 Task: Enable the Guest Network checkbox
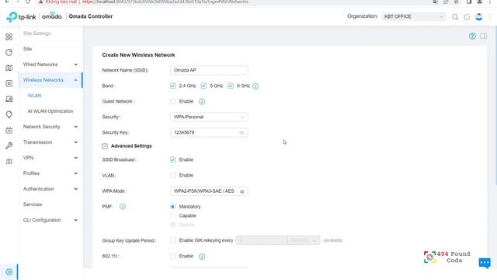pyautogui.click(x=172, y=102)
